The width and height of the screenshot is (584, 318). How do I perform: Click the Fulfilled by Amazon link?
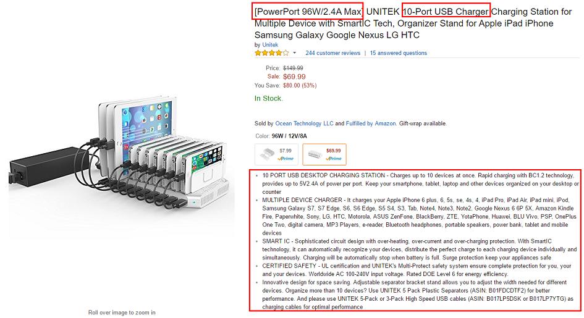coord(371,123)
